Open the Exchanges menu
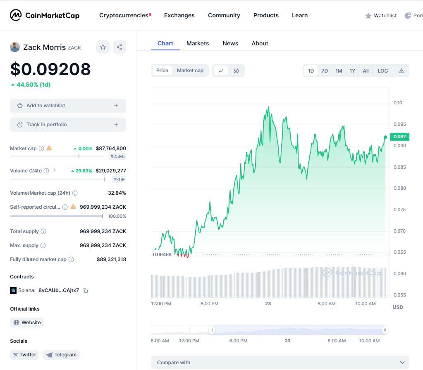This screenshot has width=423, height=370. pyautogui.click(x=179, y=15)
